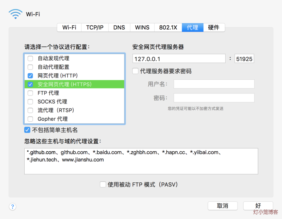This screenshot has width=282, height=219.
Task: Enable the 自动发现代理 checkbox
Action: point(30,59)
